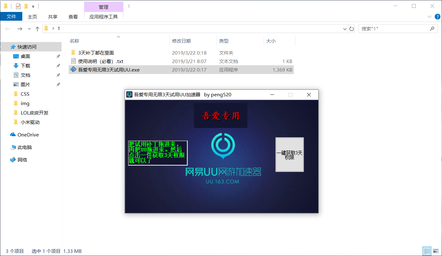
Task: Go up one folder level
Action: pyautogui.click(x=37, y=29)
